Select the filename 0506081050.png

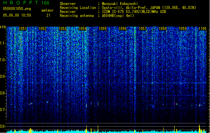click(x=17, y=9)
